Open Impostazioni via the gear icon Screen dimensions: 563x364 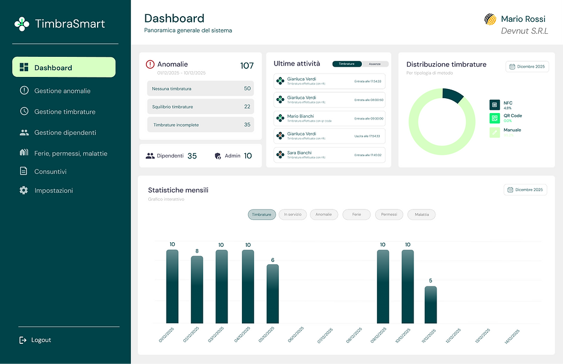(23, 190)
